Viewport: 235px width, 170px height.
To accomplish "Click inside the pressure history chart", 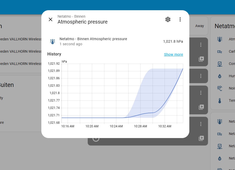I will [122, 93].
